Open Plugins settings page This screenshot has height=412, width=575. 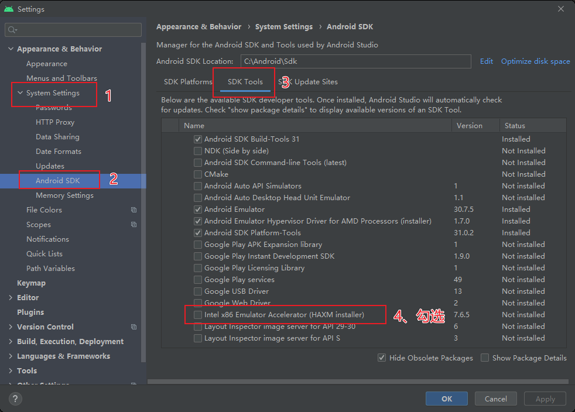click(30, 313)
